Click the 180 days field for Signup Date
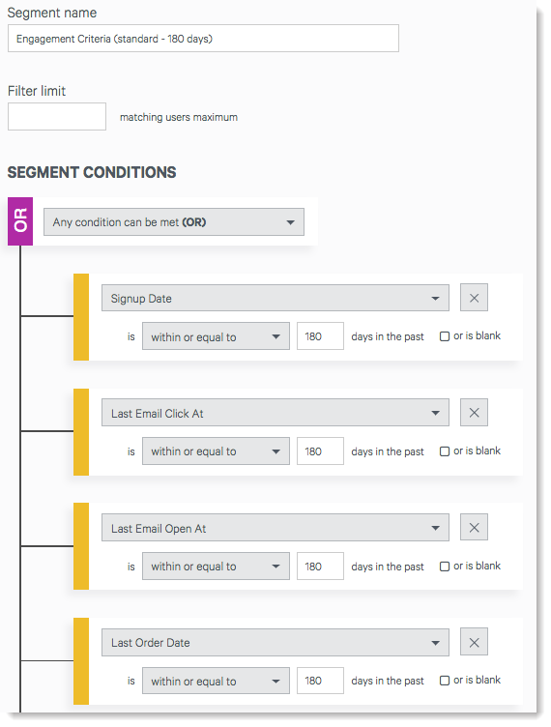The height and width of the screenshot is (727, 551). 320,336
